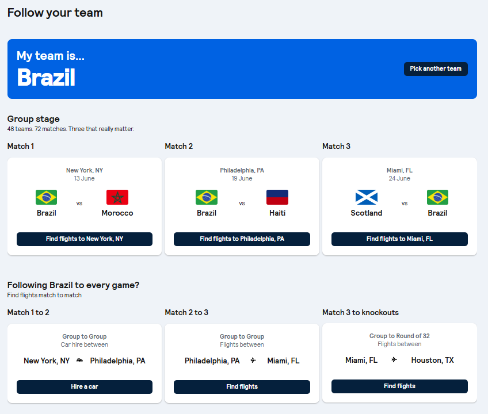Click the Morocco flag icon
488x414 pixels.
click(x=117, y=197)
